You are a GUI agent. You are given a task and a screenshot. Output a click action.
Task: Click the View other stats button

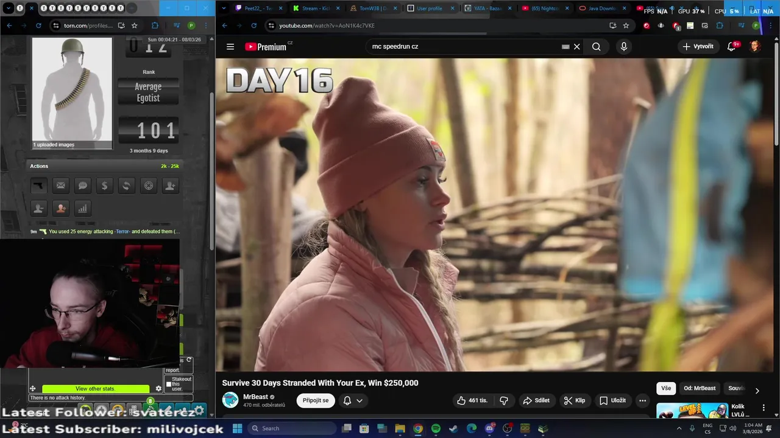click(x=95, y=389)
